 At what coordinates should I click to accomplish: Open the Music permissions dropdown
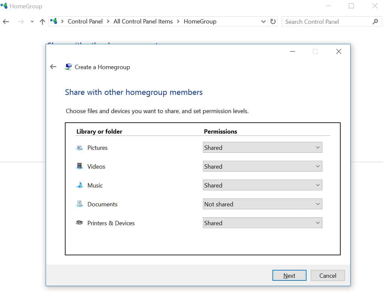point(263,185)
